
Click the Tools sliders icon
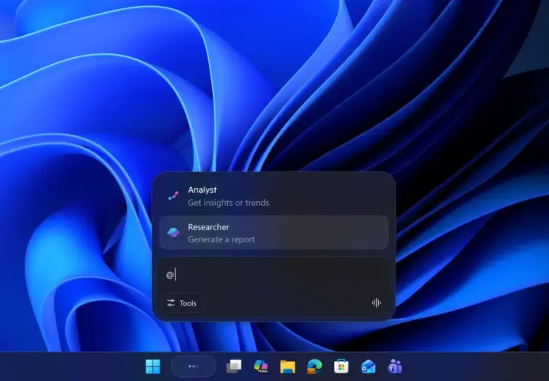pyautogui.click(x=171, y=303)
